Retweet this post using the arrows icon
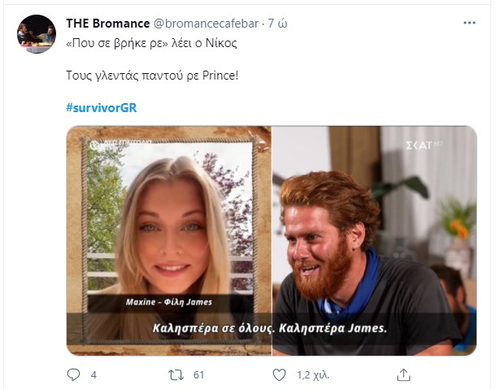The width and height of the screenshot is (496, 389). 176,374
